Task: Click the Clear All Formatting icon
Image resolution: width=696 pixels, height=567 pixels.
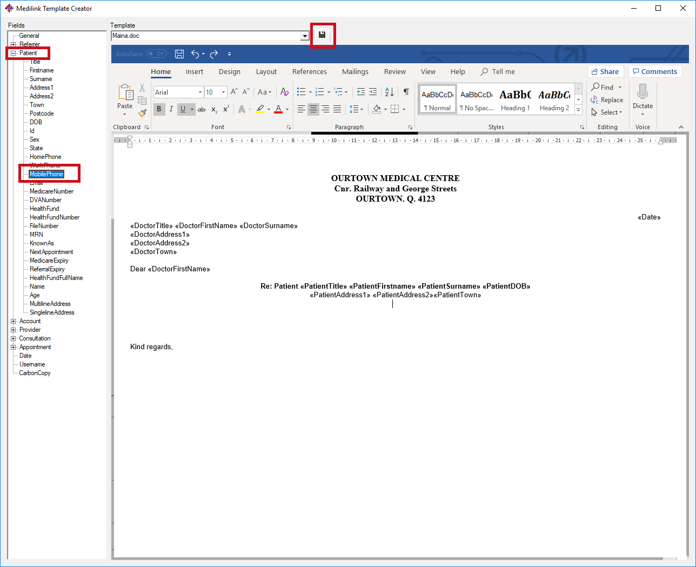Action: click(284, 92)
